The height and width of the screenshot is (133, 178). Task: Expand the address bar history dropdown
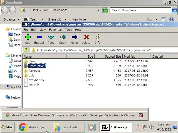tap(98, 10)
